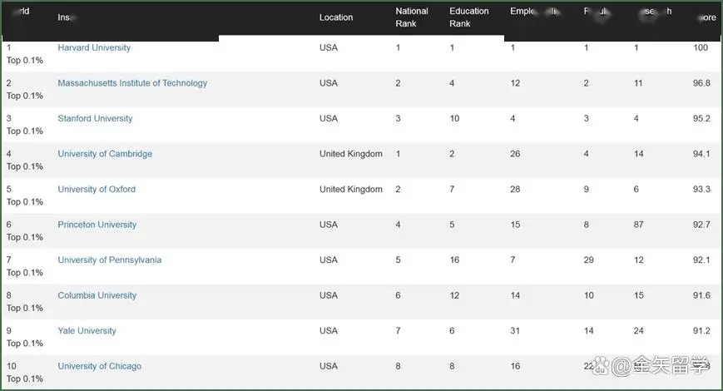Click Princeton's employability rank 15
The image size is (723, 391).
[515, 225]
